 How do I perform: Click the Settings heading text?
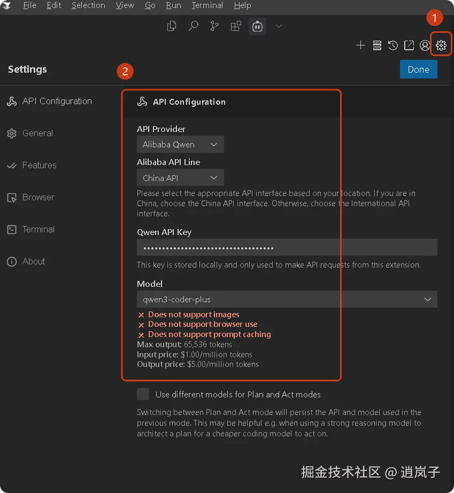click(27, 69)
